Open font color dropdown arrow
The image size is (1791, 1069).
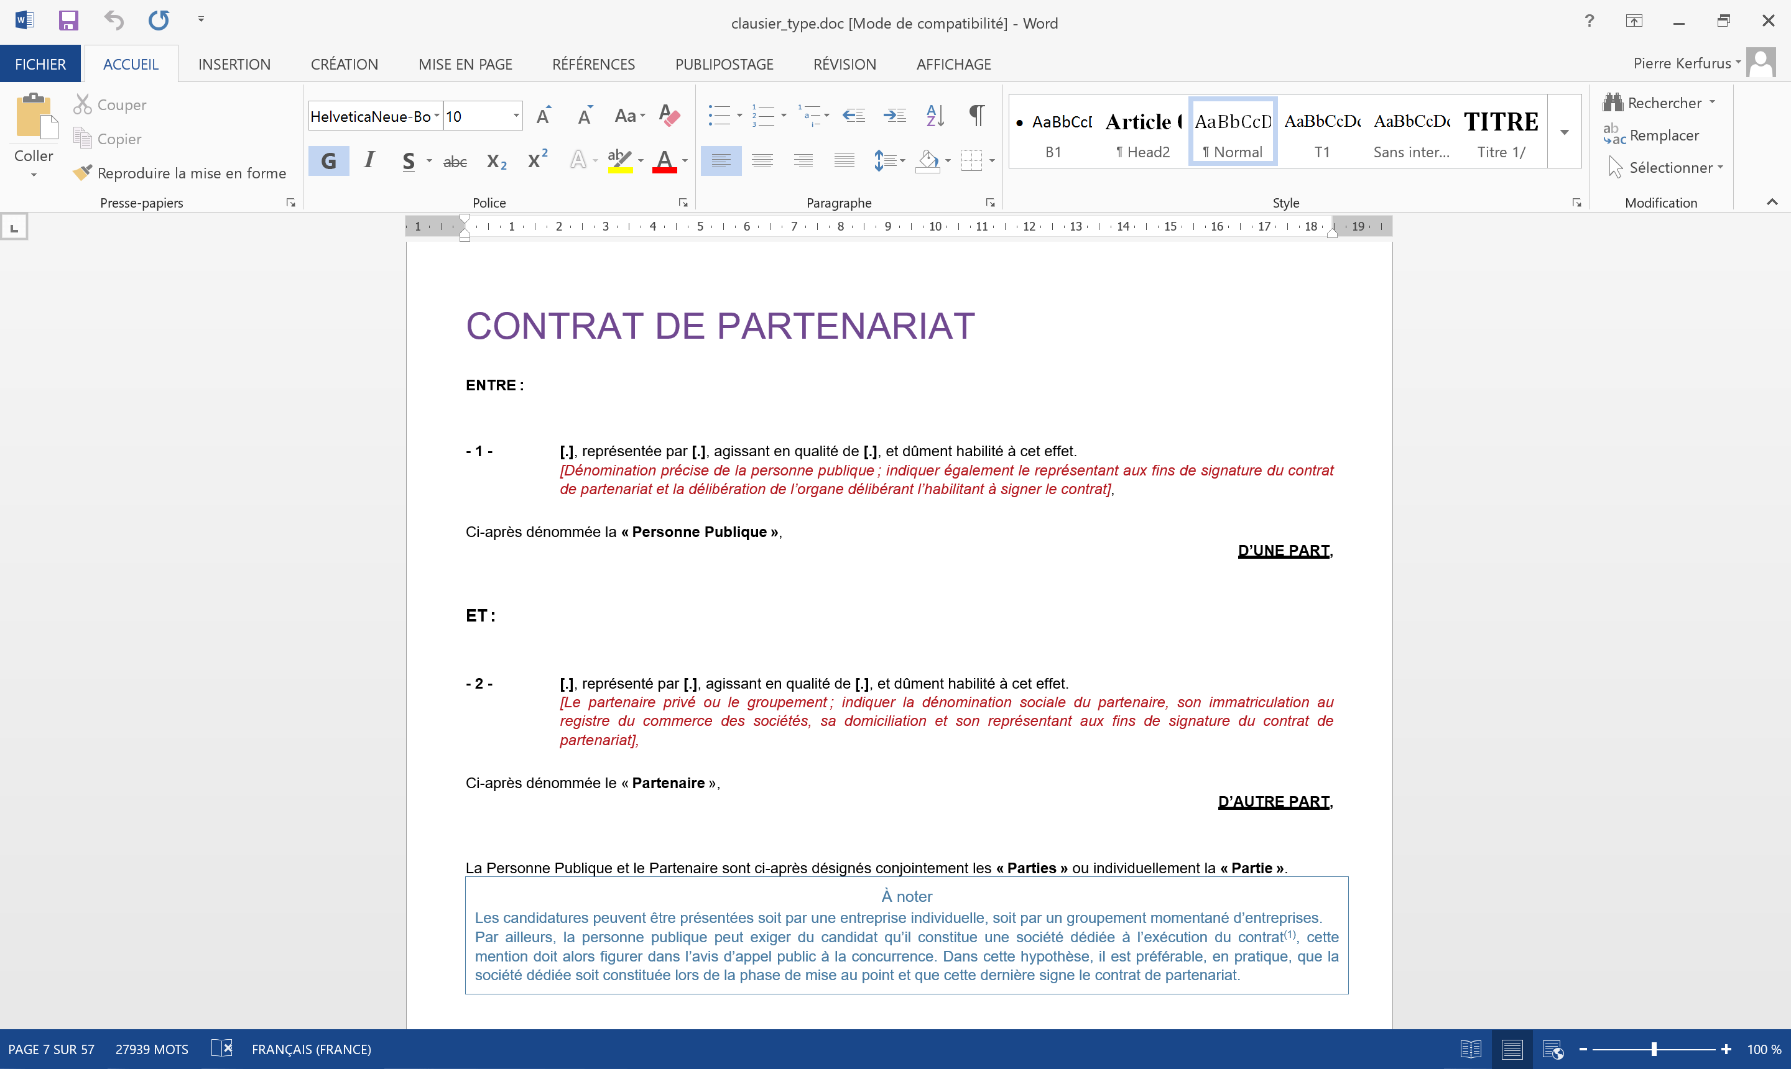685,160
